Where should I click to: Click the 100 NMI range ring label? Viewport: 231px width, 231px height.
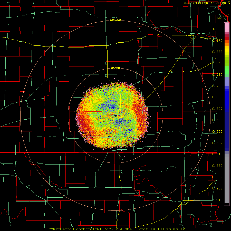(115, 20)
